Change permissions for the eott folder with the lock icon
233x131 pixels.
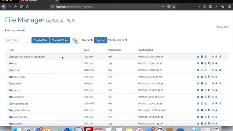[216, 63]
